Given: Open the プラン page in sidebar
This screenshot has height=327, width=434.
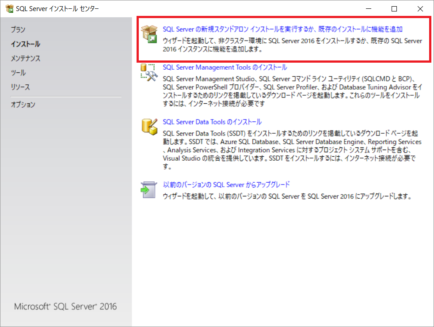Looking at the screenshot, I should [x=18, y=30].
